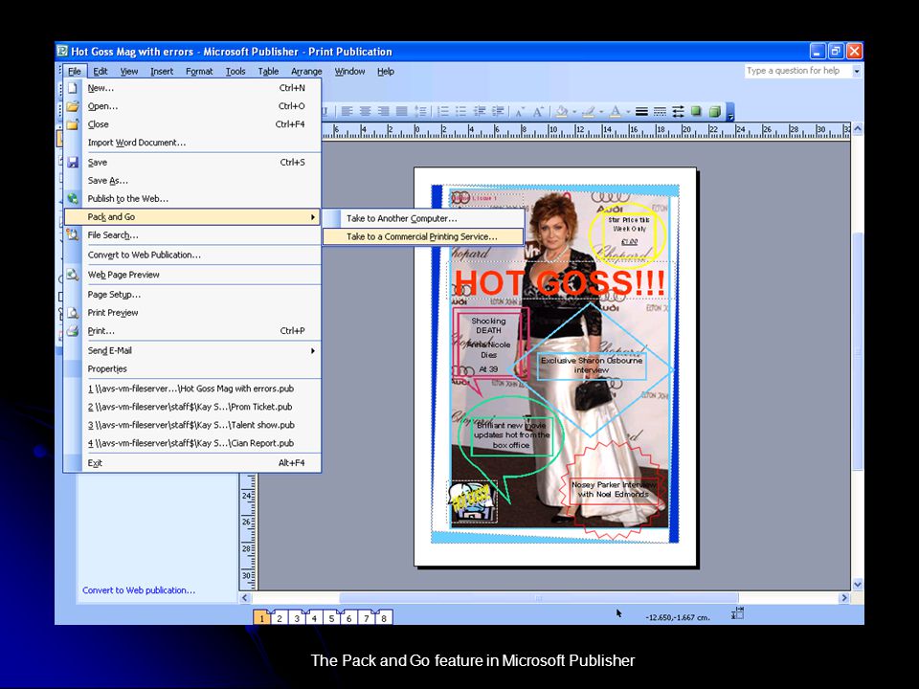Click the Web Page Preview icon
The image size is (919, 689).
tap(72, 275)
